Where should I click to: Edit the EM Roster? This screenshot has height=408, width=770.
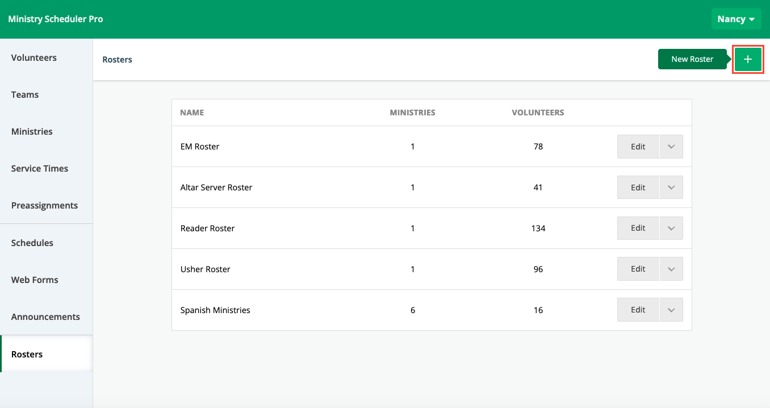point(638,147)
